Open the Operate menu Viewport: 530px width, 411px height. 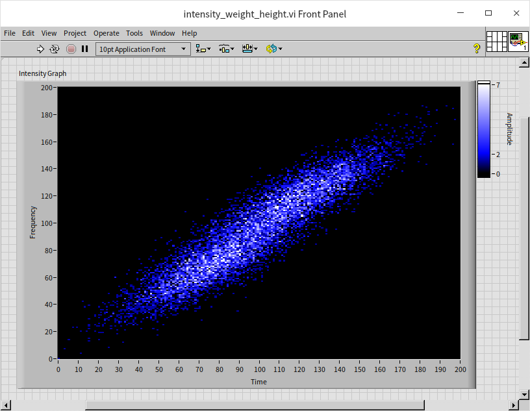coord(106,33)
